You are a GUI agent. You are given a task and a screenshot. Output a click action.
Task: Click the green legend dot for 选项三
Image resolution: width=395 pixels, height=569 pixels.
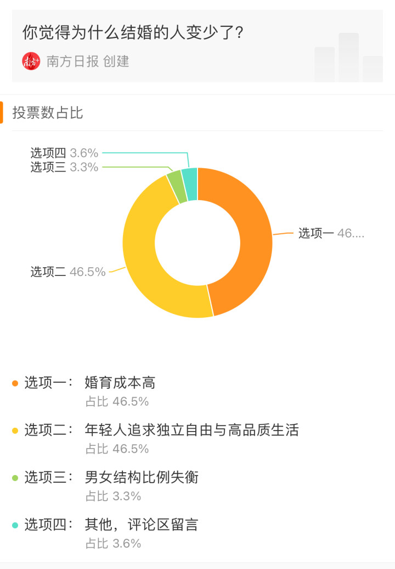[x=15, y=478]
